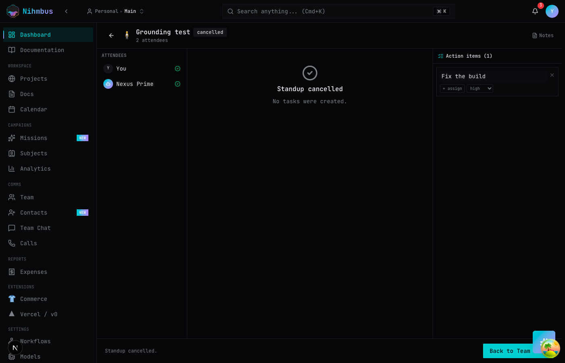The image size is (565, 363).
Task: Remove the Fix the build item
Action: pos(552,75)
